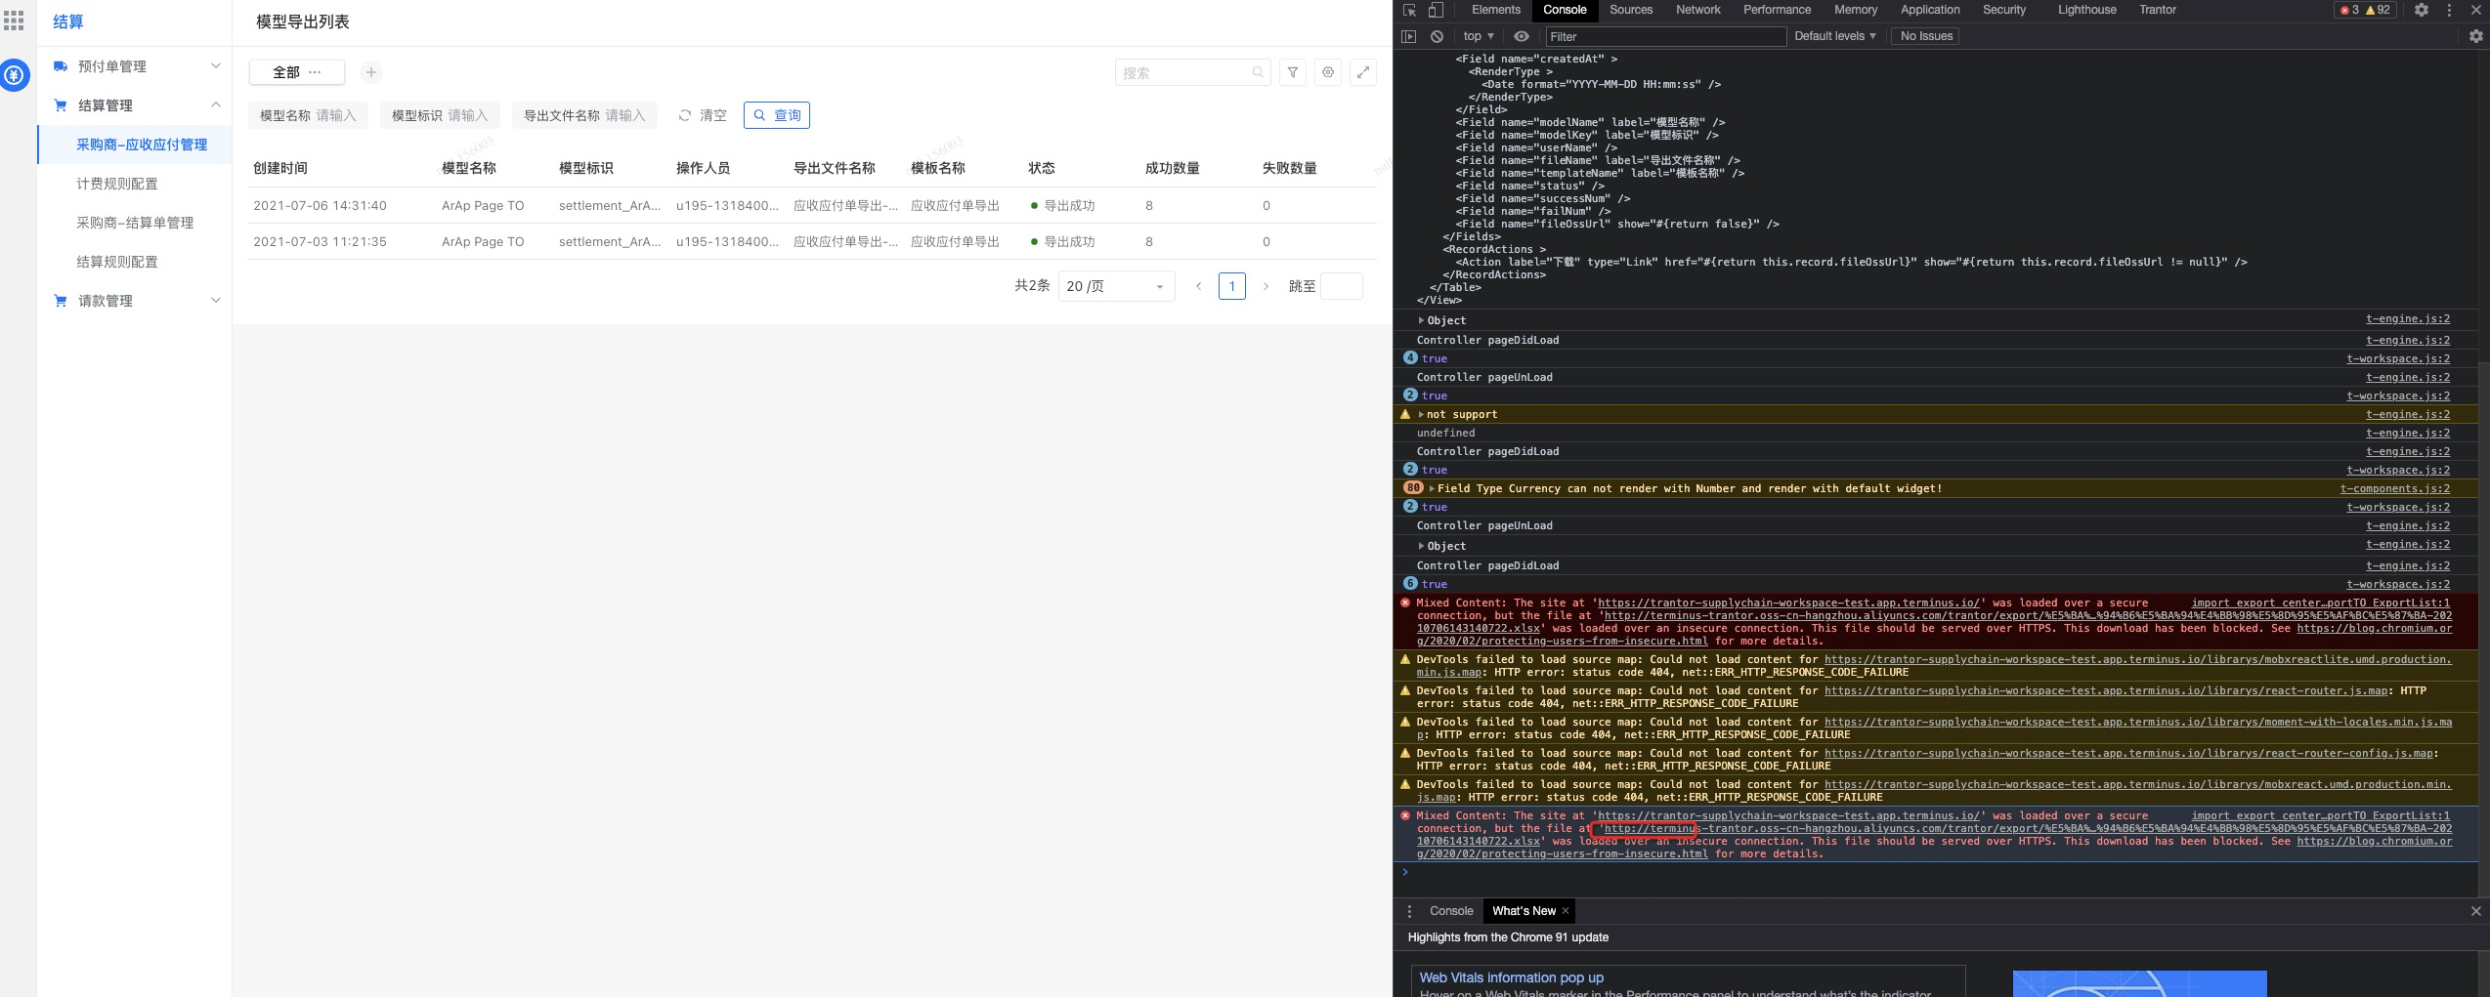Click the 清空 reset button
Image resolution: width=2490 pixels, height=997 pixels.
coord(703,115)
